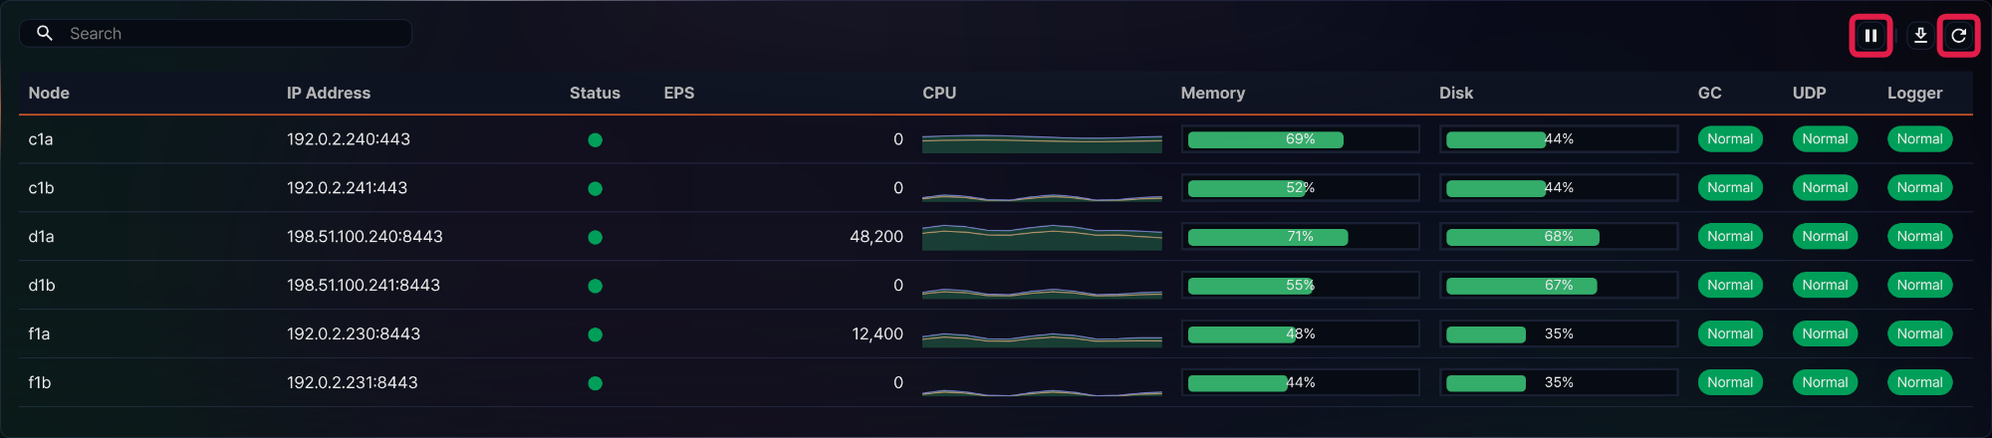Select node c1b name

[41, 188]
